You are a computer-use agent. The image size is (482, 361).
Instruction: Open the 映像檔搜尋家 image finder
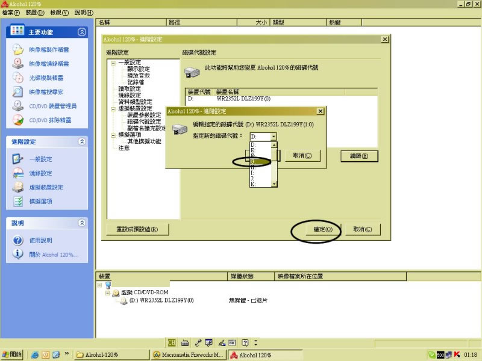coord(46,92)
